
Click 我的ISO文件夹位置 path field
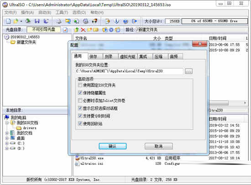(x=129, y=71)
